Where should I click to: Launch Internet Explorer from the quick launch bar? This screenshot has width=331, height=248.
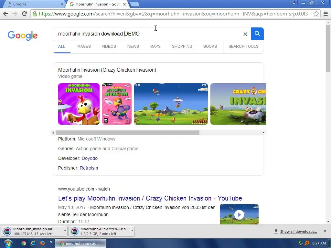pyautogui.click(x=33, y=243)
